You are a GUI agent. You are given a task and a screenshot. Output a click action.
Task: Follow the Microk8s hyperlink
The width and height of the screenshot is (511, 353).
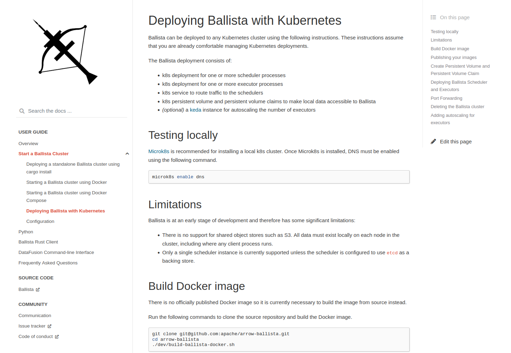coord(159,151)
